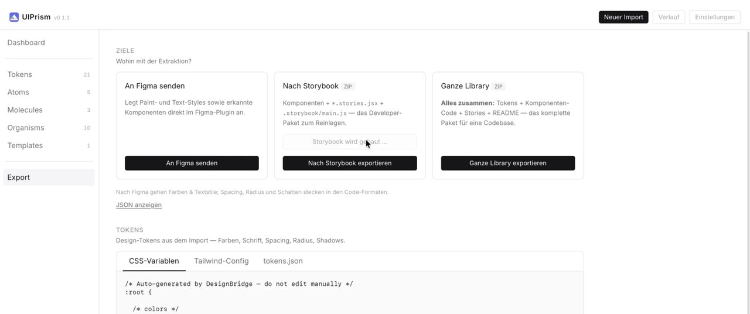Click the version label v0.1.1
Viewport: 750px width, 314px height.
(x=62, y=18)
